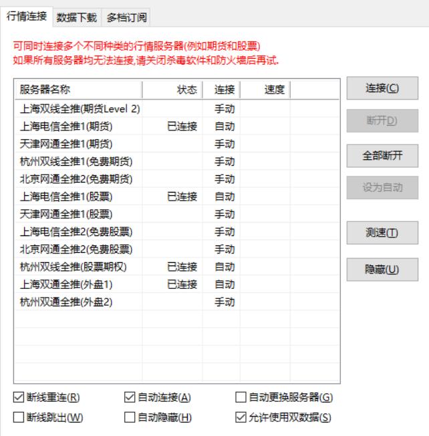Click 已连接 status of 上海电信全推1(股票)
The height and width of the screenshot is (436, 429).
tap(182, 197)
